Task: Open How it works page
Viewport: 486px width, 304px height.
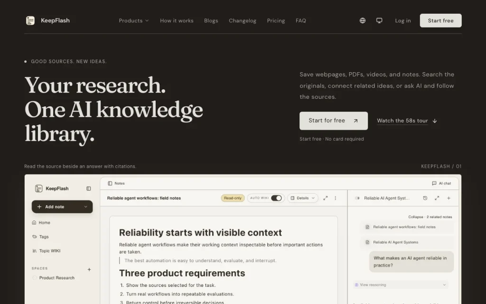Action: tap(177, 21)
